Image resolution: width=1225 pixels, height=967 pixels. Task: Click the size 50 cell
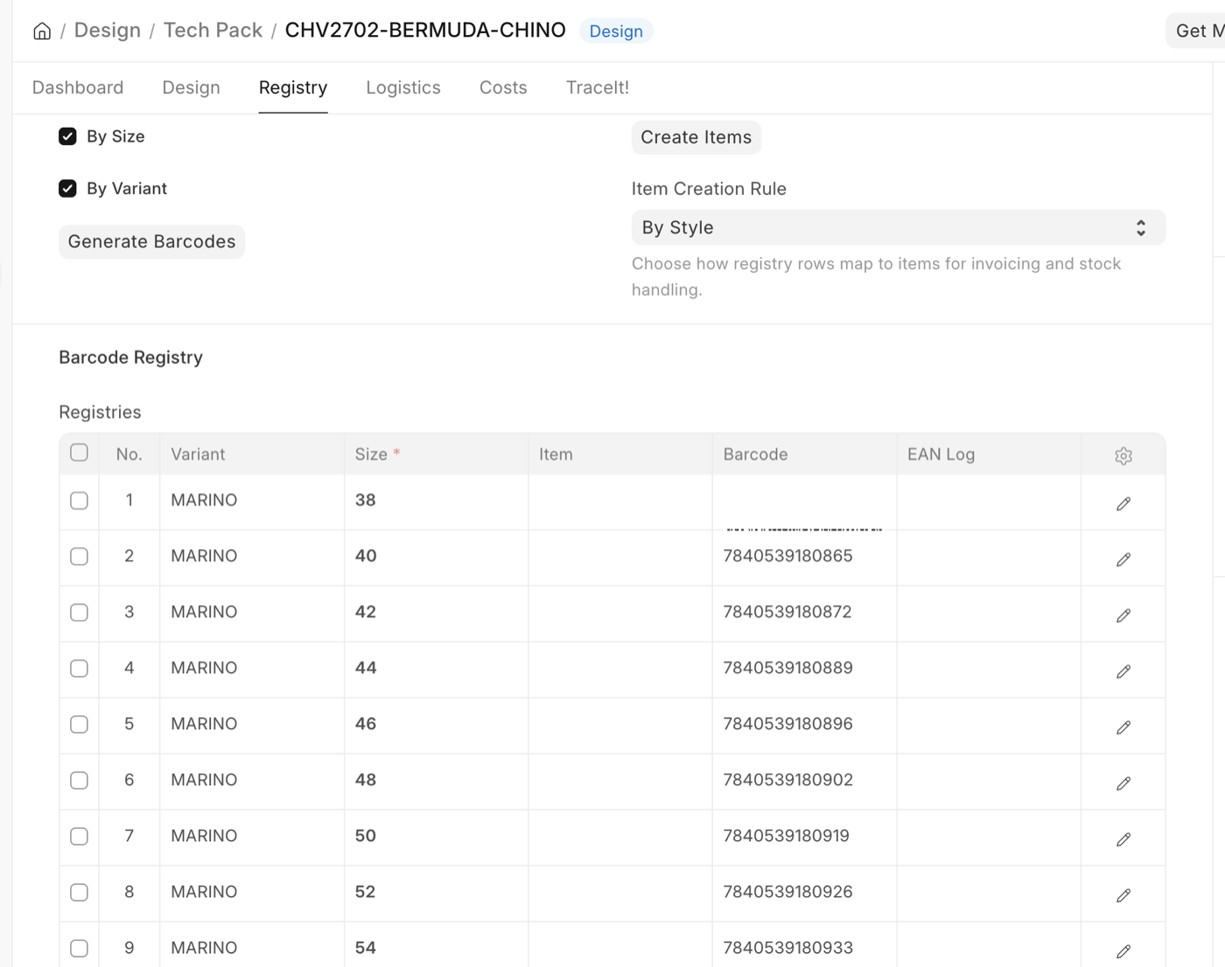436,837
